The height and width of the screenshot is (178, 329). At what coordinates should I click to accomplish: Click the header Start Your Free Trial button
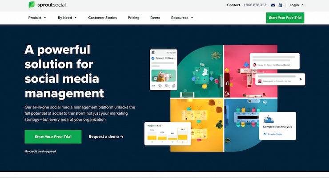click(x=285, y=18)
